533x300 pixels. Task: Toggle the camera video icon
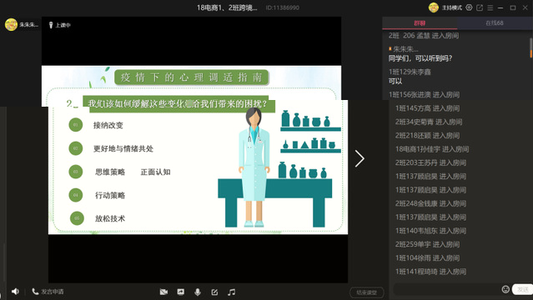(163, 292)
